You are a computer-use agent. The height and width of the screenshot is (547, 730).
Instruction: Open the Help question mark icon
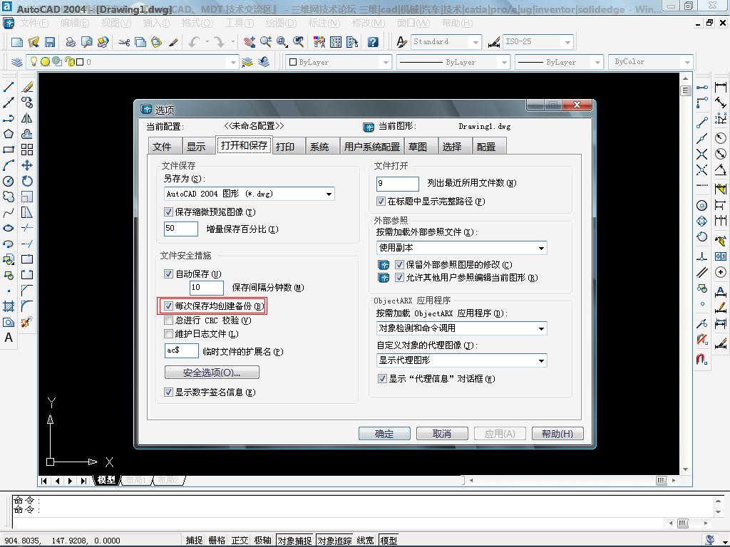click(372, 42)
